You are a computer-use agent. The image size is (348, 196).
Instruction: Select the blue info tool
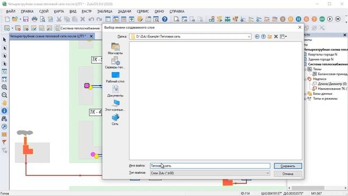coord(4,111)
